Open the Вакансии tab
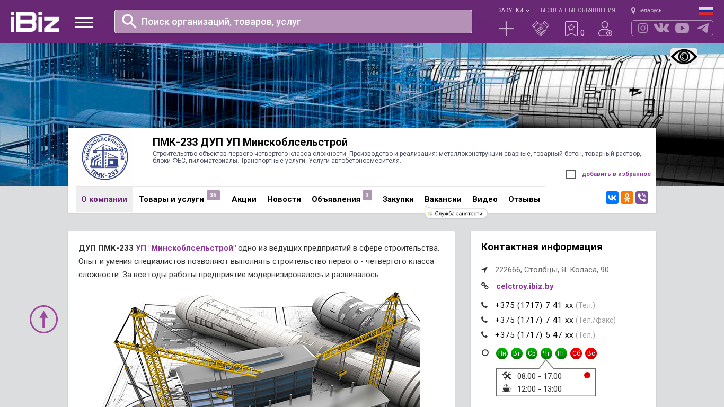The image size is (724, 407). [x=443, y=199]
